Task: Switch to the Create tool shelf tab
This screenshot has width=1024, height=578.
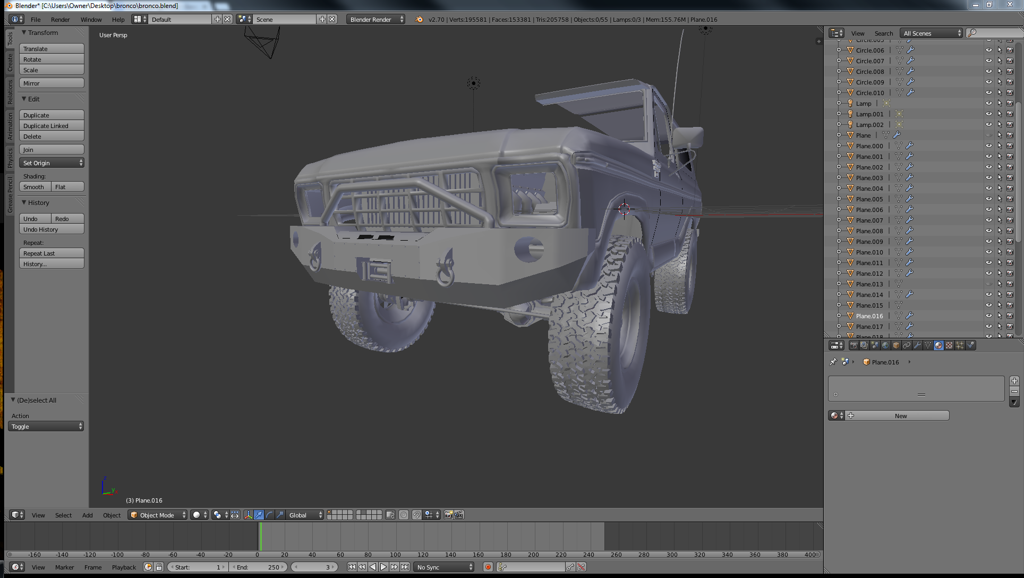Action: pyautogui.click(x=10, y=62)
